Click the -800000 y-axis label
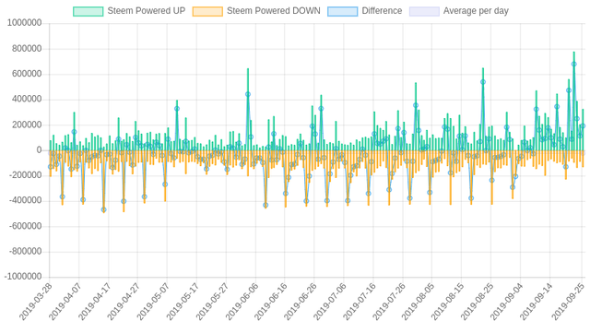590x333 pixels. 25,251
